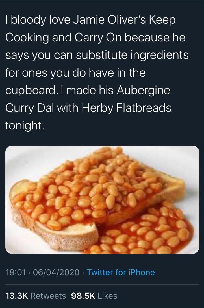Click the 98.5K like count number
The width and height of the screenshot is (204, 308).
(83, 296)
